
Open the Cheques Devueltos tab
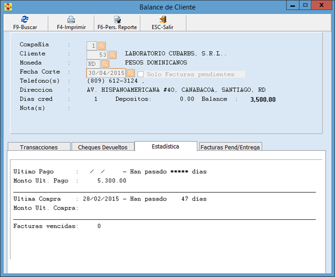click(102, 147)
